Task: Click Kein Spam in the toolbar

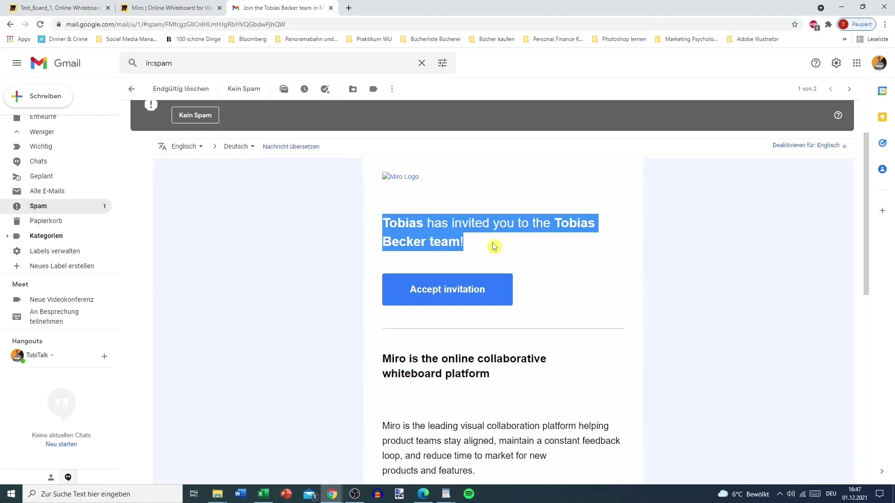Action: coord(244,89)
